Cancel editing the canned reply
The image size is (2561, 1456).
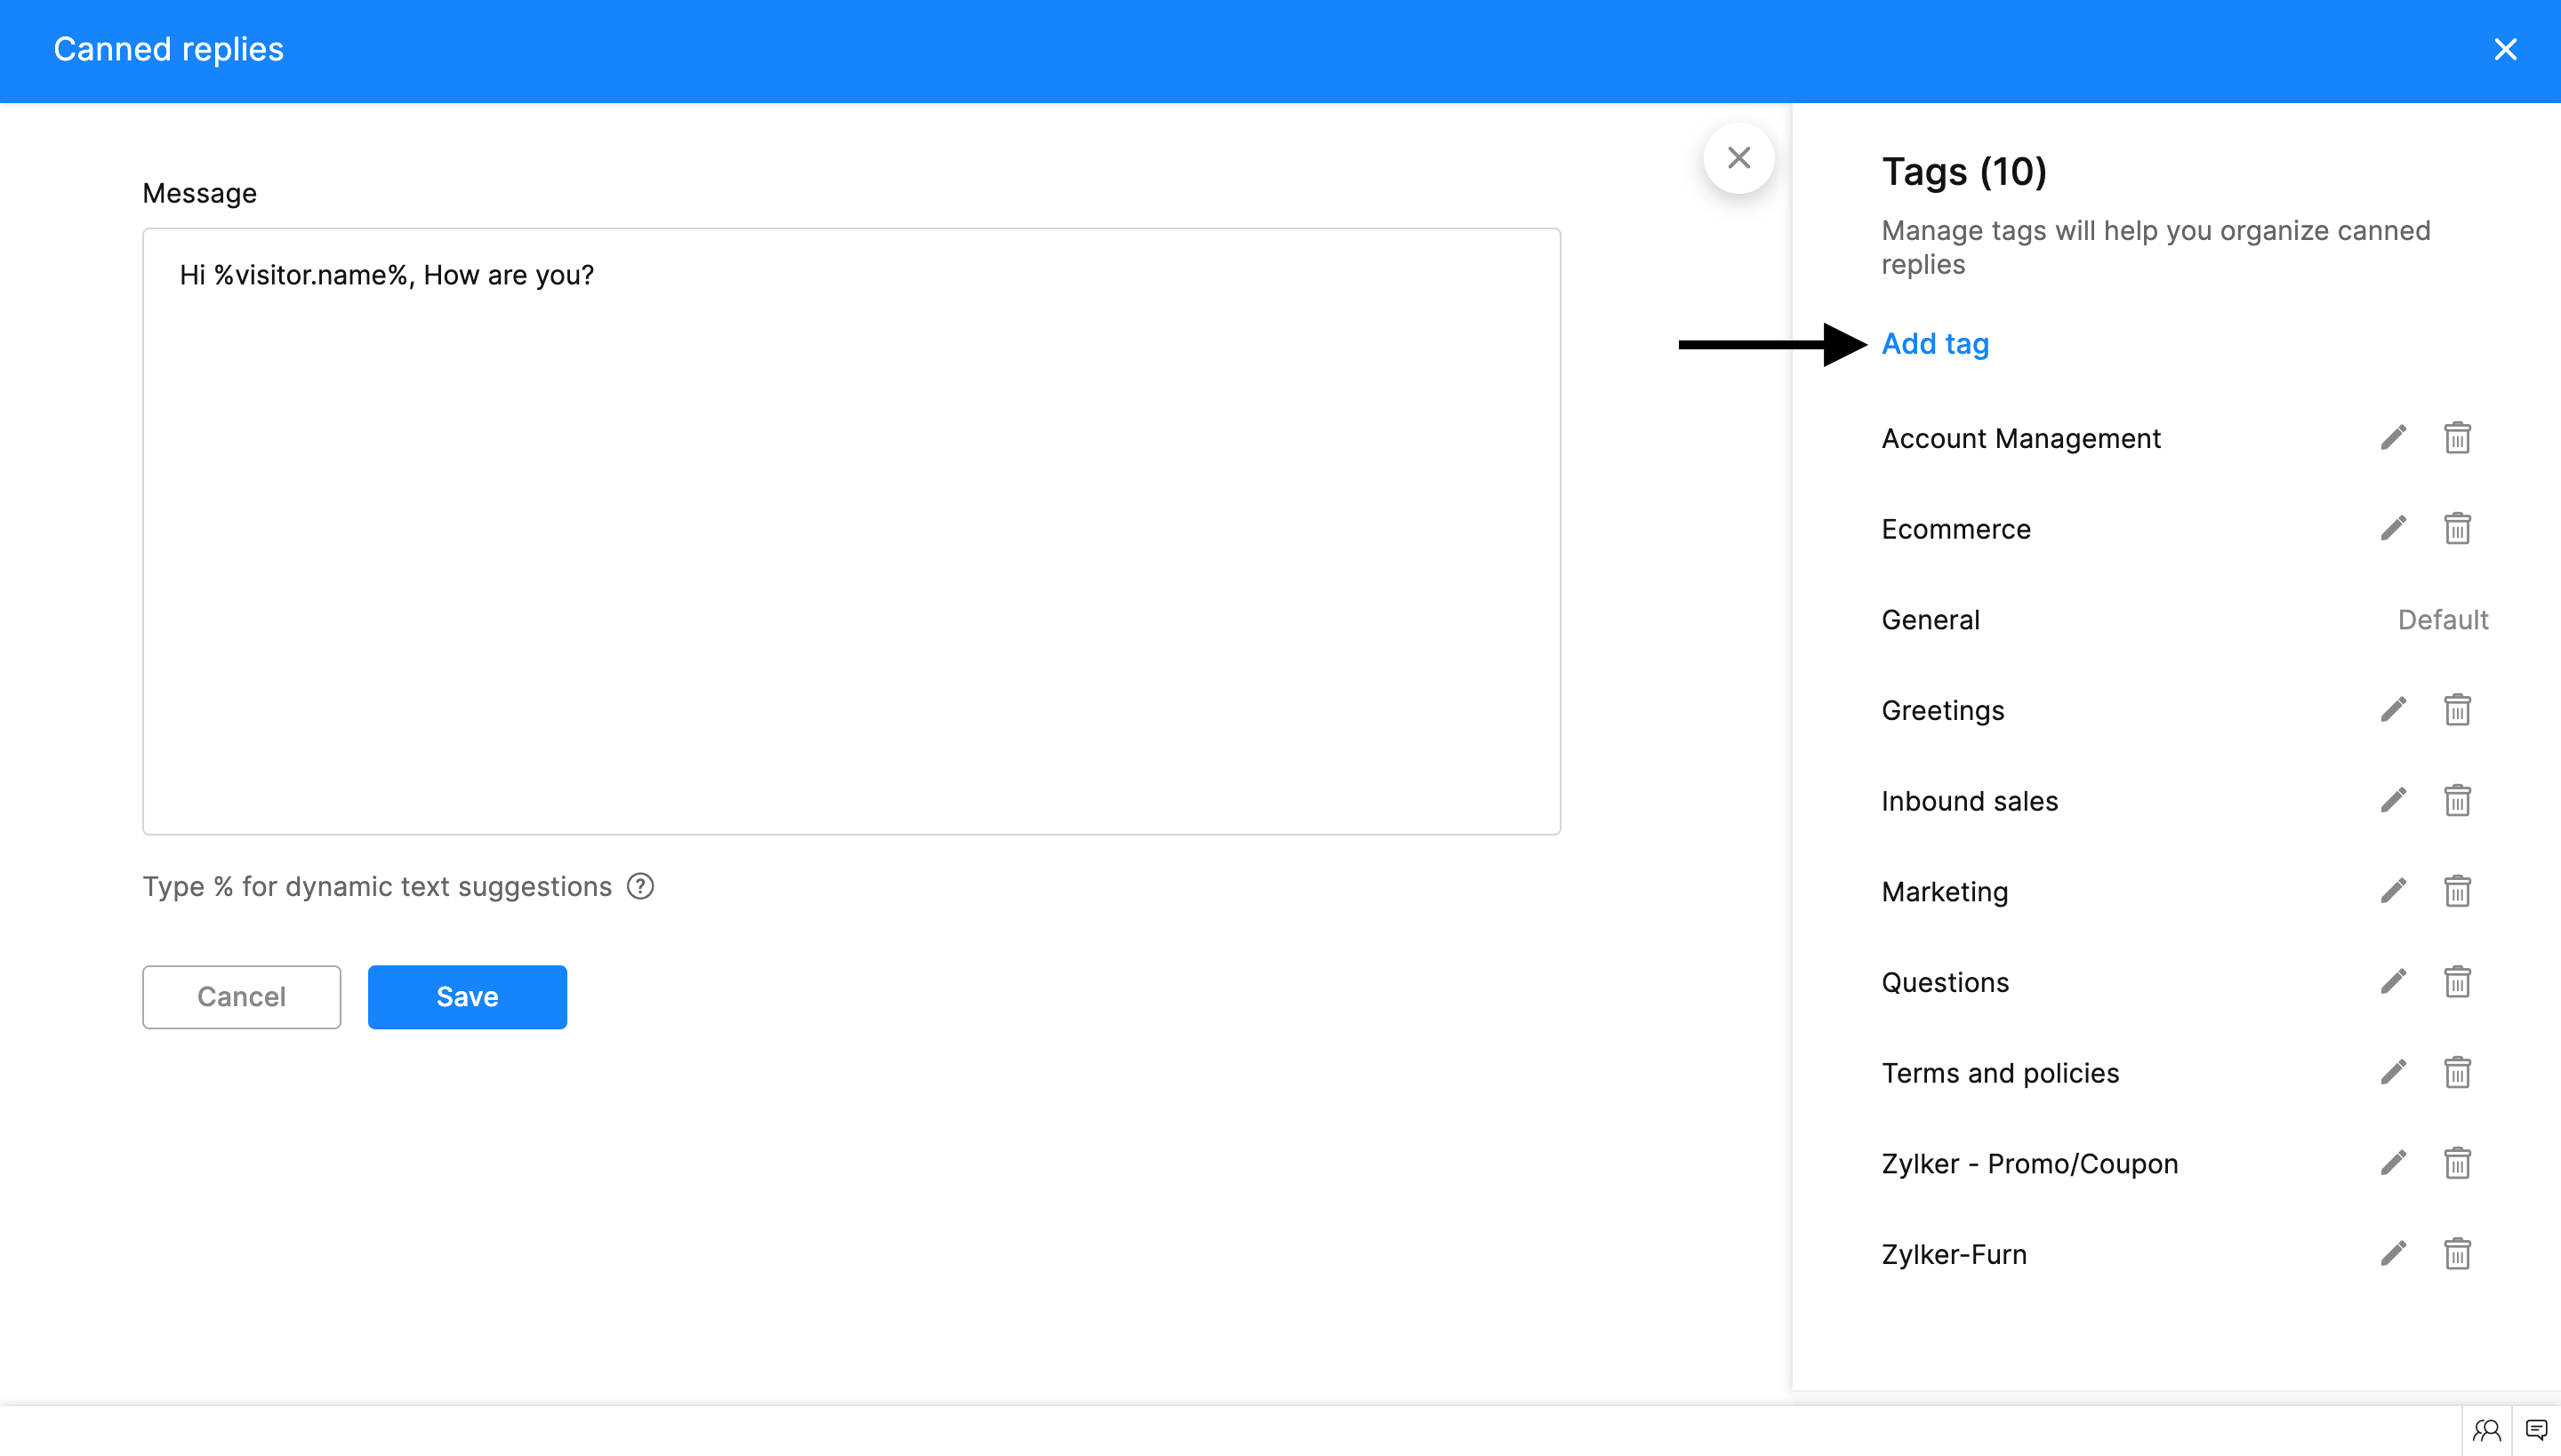241,996
